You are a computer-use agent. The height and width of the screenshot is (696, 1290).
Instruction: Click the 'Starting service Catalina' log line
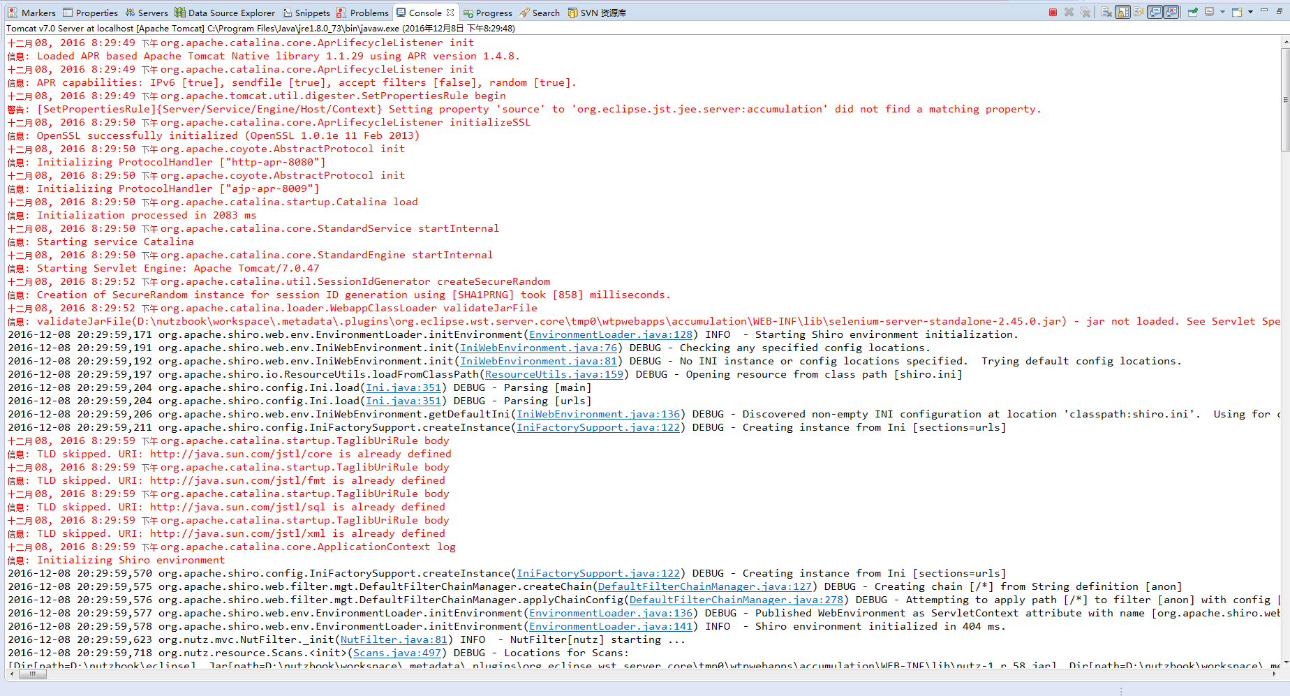[101, 242]
